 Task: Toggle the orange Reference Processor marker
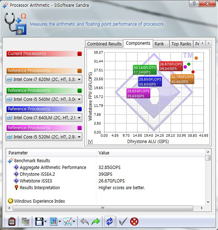pos(80,71)
